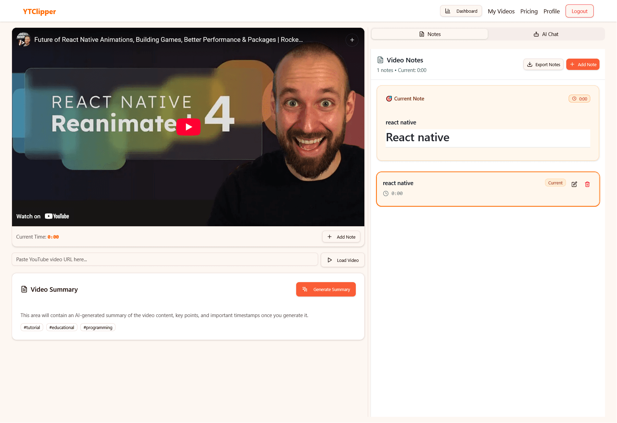Click the Current badge on the note

(x=555, y=183)
